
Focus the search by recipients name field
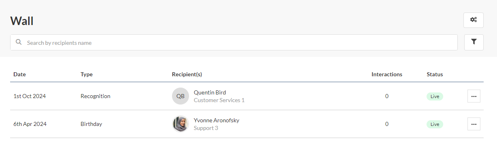[234, 42]
